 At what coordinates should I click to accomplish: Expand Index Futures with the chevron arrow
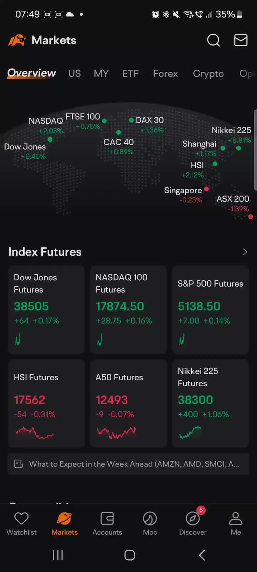click(245, 252)
